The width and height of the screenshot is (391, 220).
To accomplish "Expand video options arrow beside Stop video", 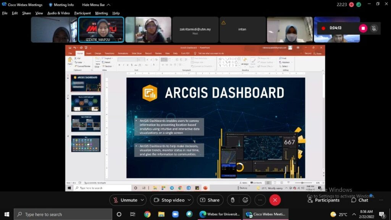I will [x=189, y=200].
